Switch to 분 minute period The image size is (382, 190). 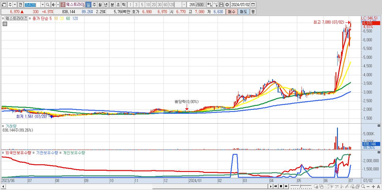click(x=112, y=5)
